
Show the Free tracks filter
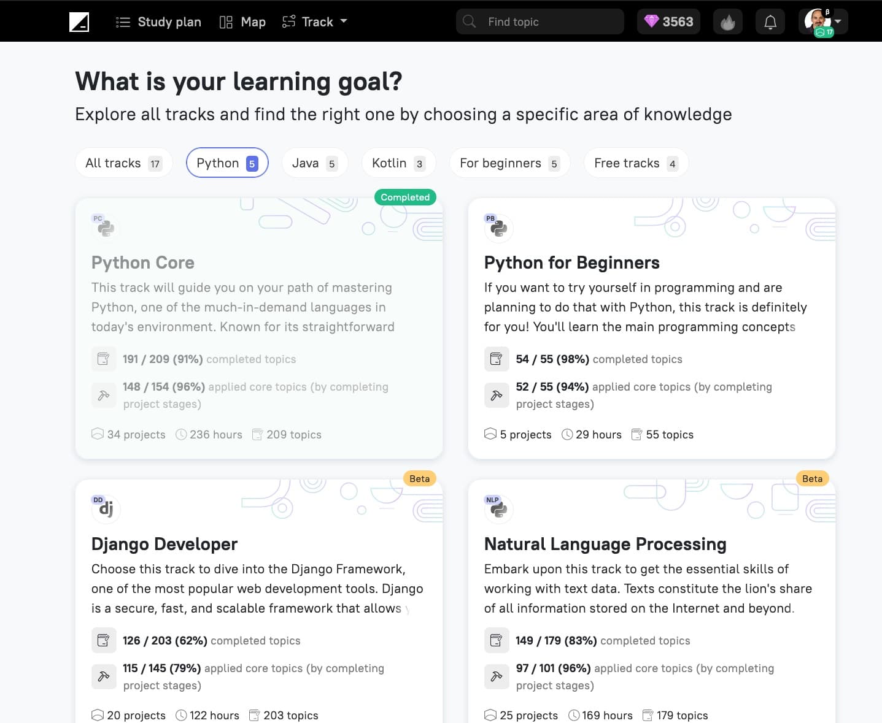[635, 163]
